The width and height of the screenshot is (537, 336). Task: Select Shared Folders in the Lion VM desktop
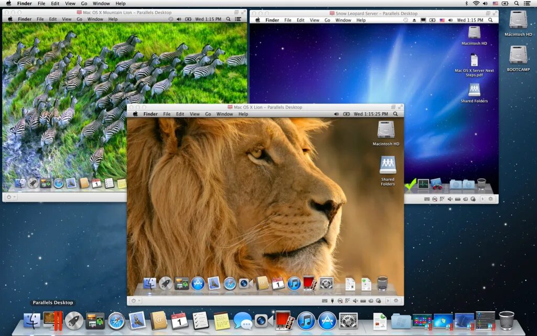pos(388,171)
